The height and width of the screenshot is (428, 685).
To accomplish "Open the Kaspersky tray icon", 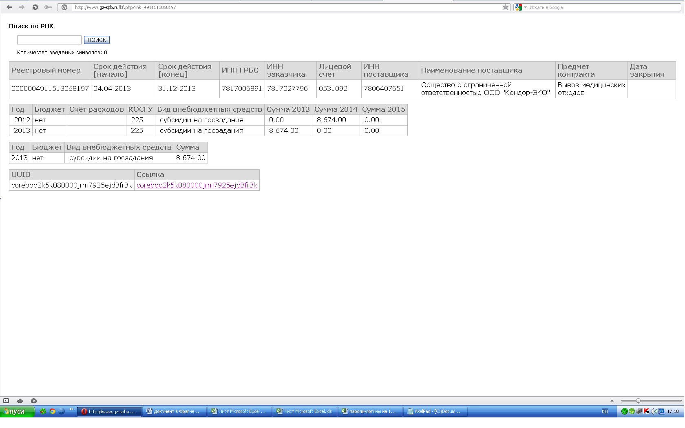I will coord(646,411).
